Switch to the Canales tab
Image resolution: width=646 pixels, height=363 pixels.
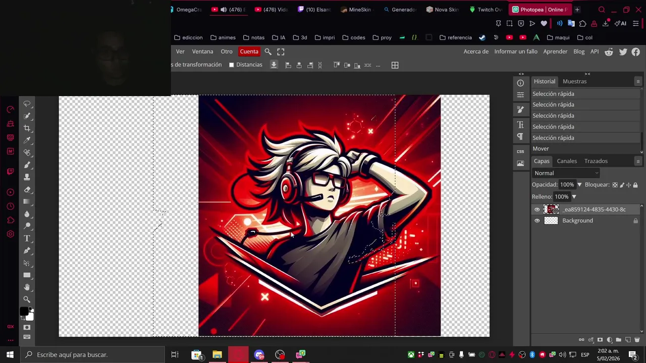[567, 161]
